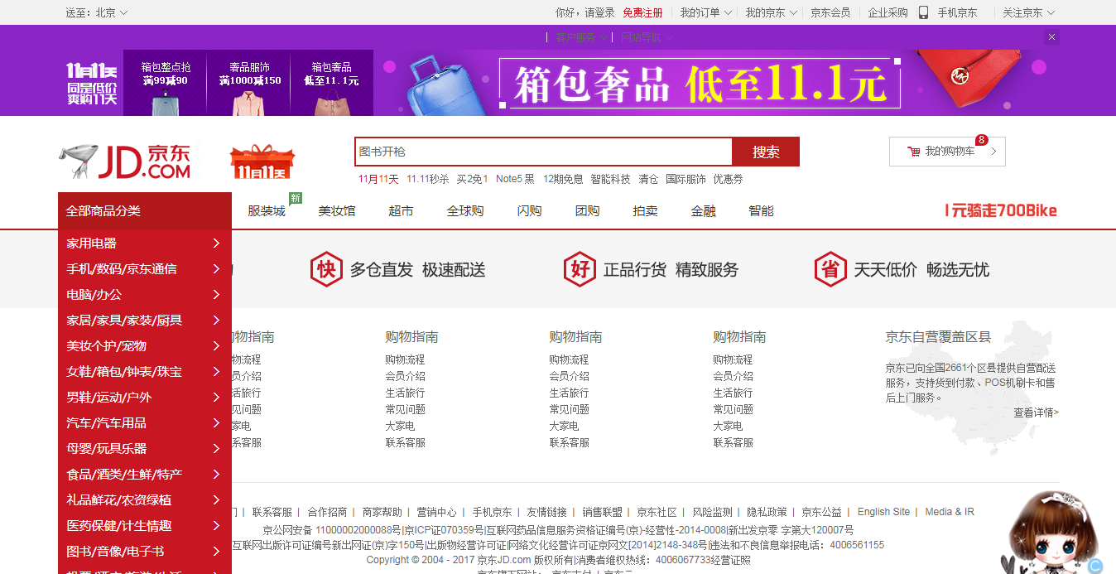This screenshot has height=574, width=1116.
Task: Click 国际服饰 hot search link
Action: coord(685,179)
